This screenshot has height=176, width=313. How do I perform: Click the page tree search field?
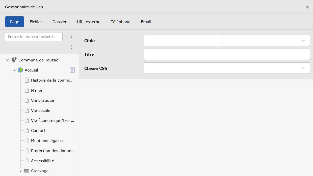tap(34, 37)
